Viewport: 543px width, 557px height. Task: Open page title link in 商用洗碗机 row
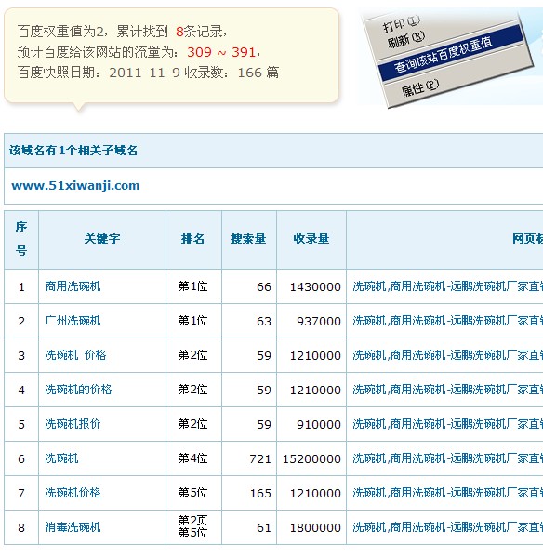(x=447, y=286)
